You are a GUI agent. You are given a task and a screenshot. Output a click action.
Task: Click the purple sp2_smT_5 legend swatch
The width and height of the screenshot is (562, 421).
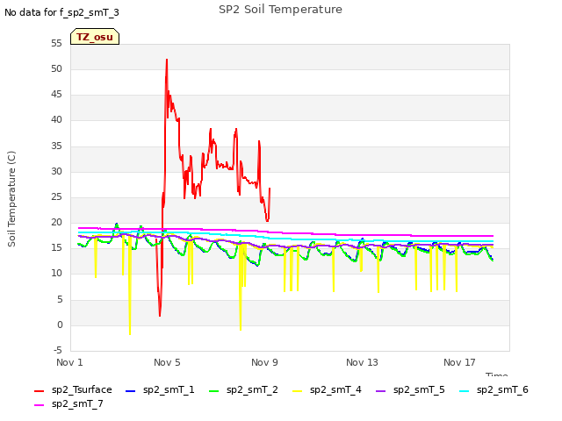(380, 390)
